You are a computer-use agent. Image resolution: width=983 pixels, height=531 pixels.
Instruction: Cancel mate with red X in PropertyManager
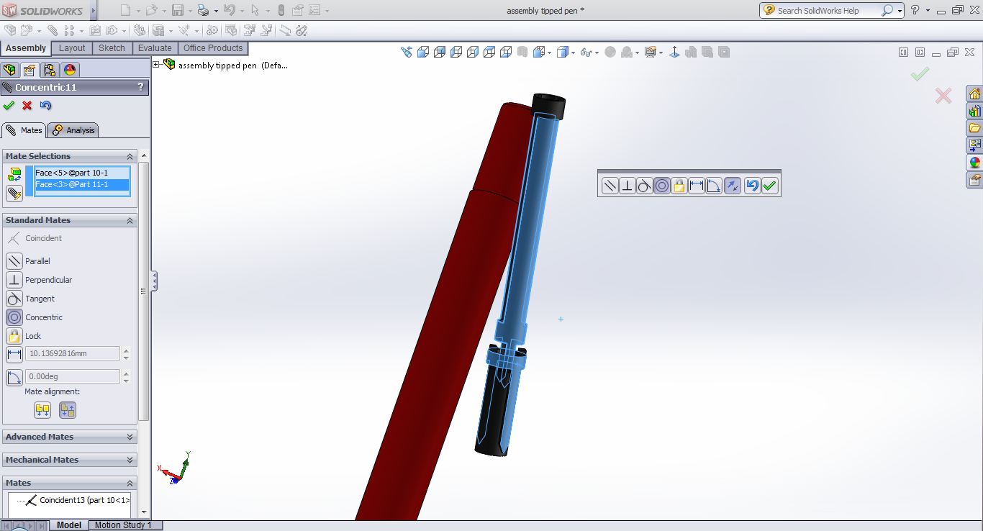(27, 106)
